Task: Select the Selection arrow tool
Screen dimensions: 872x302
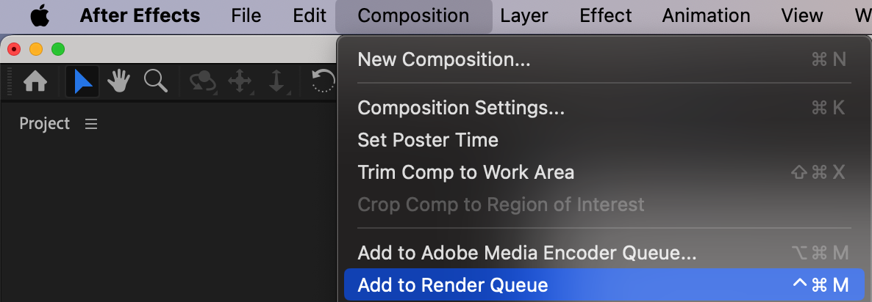Action: click(82, 82)
